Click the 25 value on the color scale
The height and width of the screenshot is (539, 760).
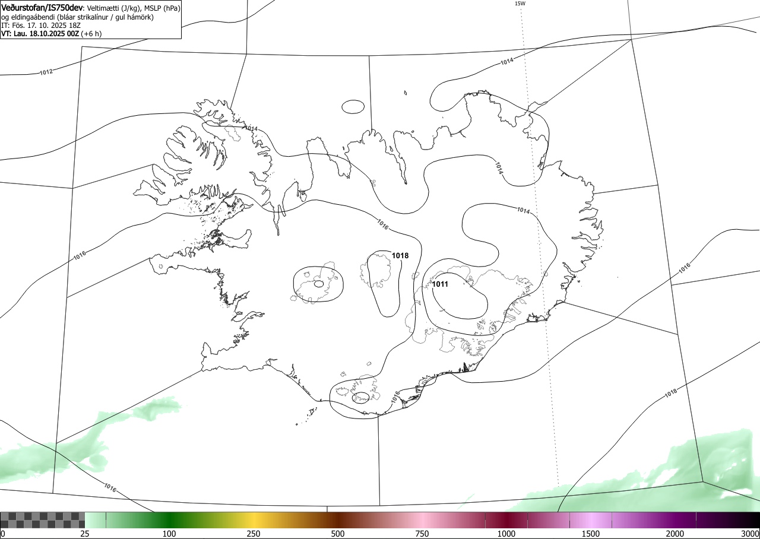coord(85,534)
